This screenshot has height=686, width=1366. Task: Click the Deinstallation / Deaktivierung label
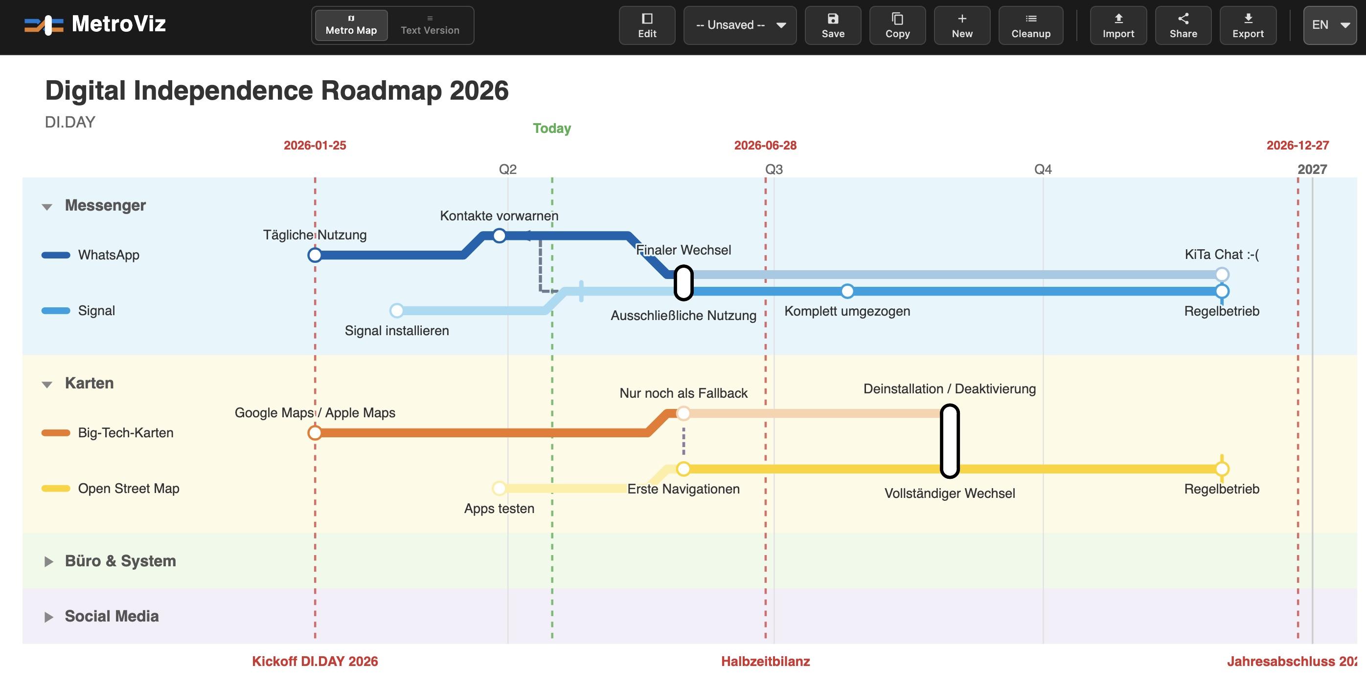949,389
